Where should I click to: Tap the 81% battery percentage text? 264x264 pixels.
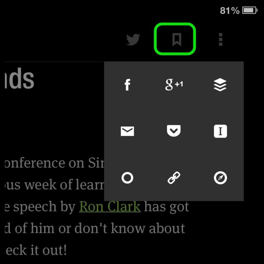(x=230, y=11)
